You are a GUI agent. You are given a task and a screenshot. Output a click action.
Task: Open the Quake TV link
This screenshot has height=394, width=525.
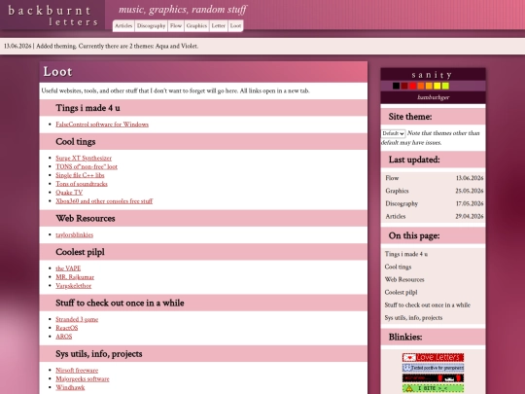click(69, 193)
